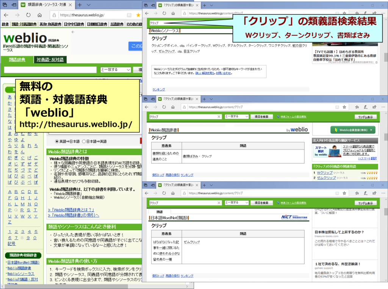Click the yellow favorites star in the address bar
The width and height of the screenshot is (388, 289).
pos(138,15)
